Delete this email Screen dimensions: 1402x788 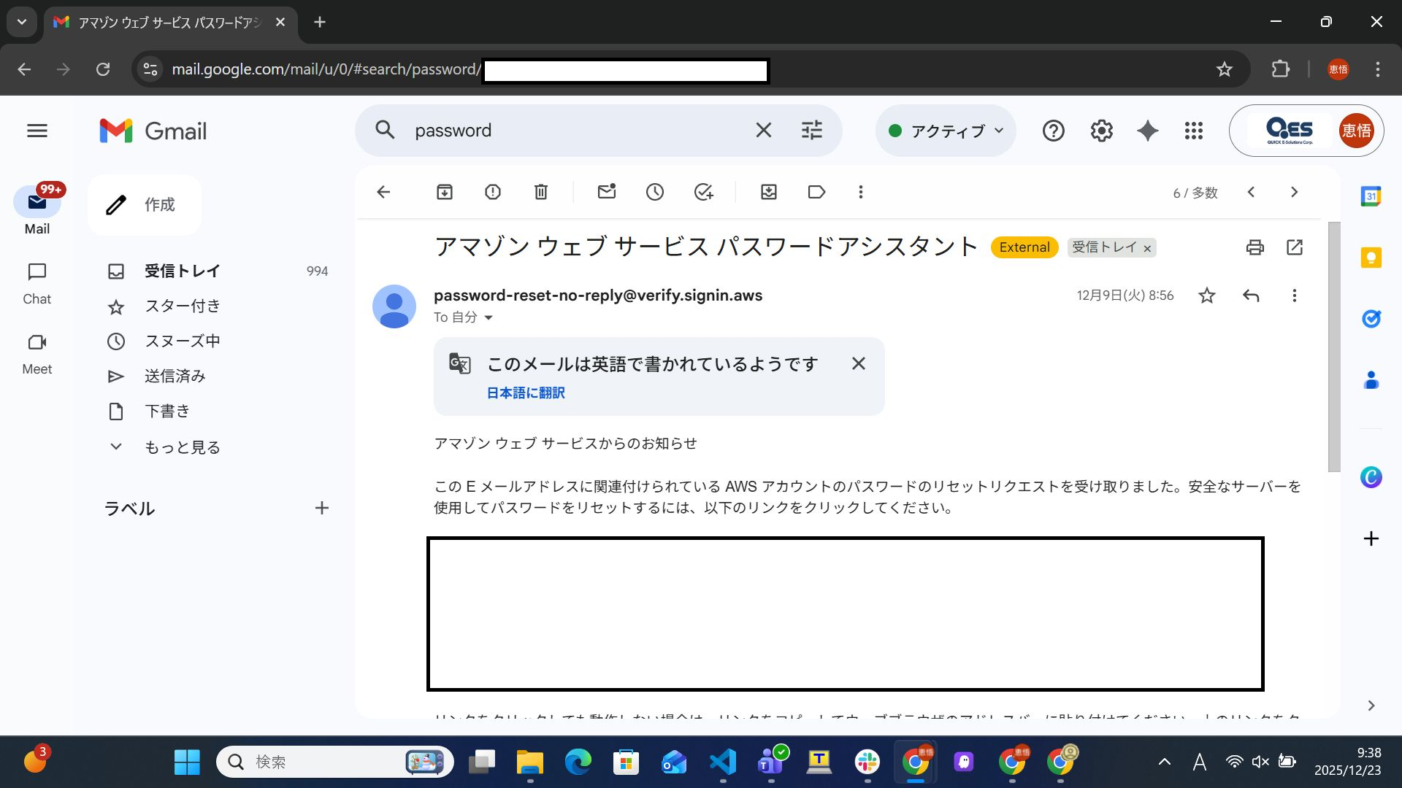pyautogui.click(x=540, y=191)
